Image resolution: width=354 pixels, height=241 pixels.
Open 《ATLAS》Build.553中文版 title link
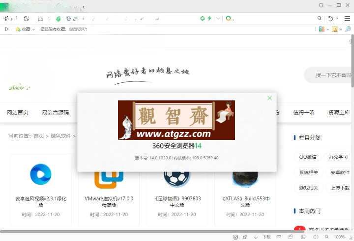click(245, 202)
